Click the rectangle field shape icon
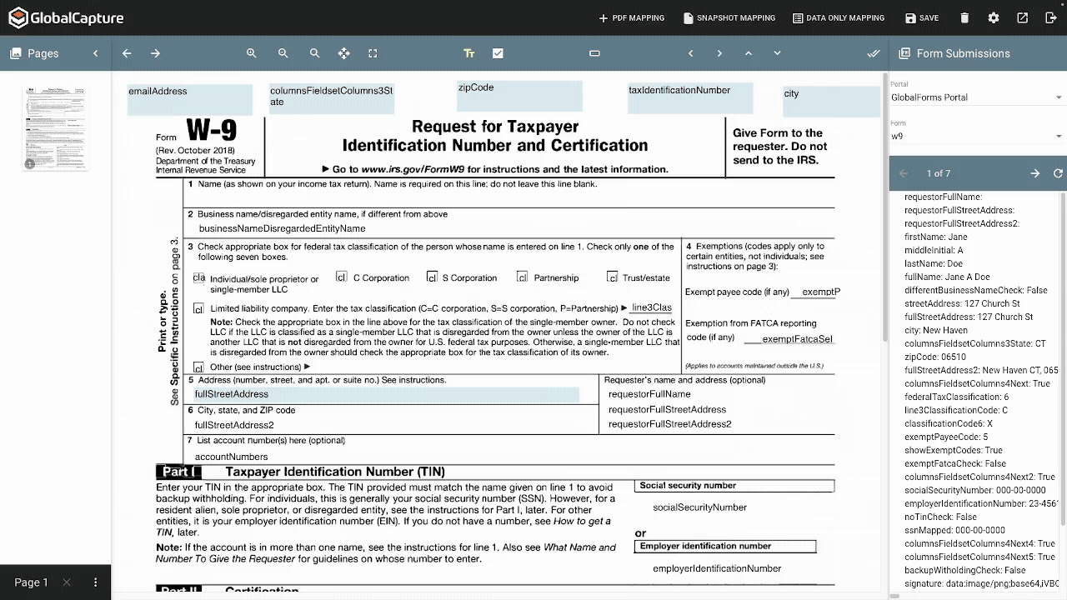This screenshot has height=600, width=1067. point(594,53)
